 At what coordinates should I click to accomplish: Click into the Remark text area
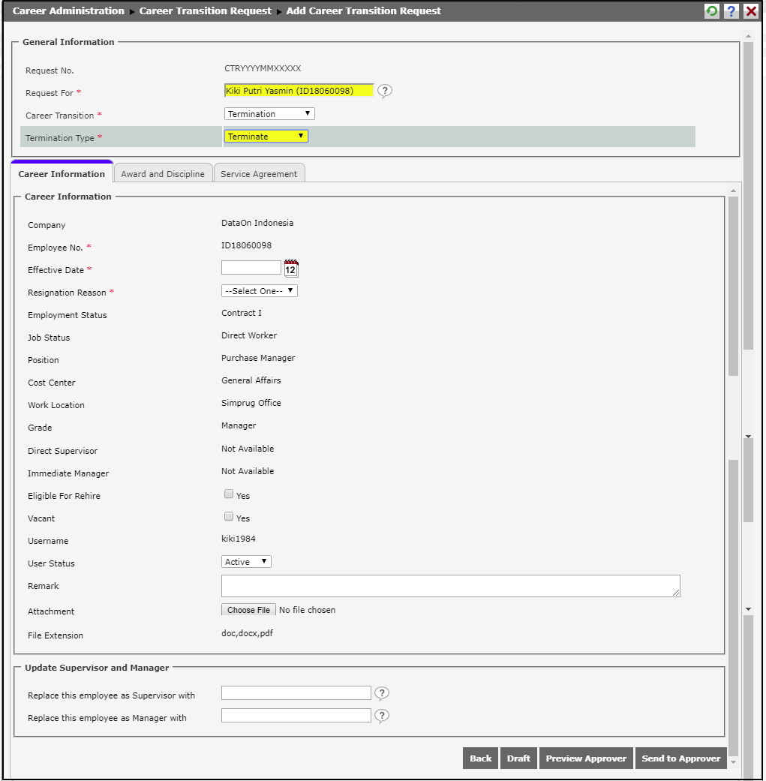click(450, 586)
